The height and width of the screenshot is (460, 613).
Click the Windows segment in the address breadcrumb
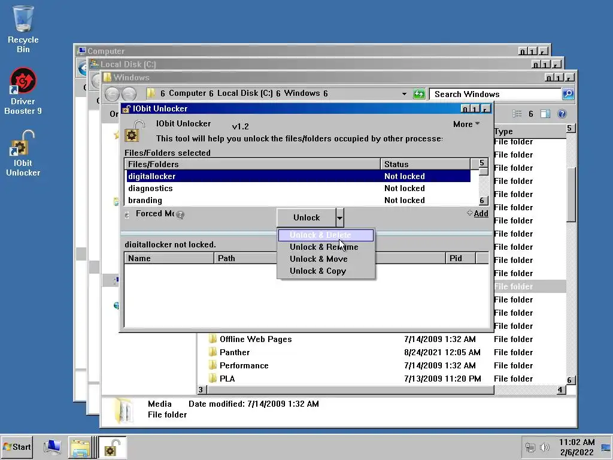[302, 93]
